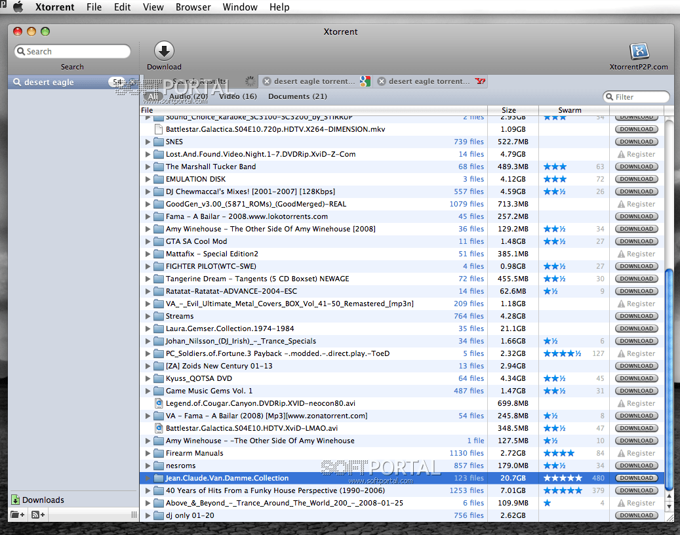
Task: Expand The Marshall Tucker Band row
Action: pyautogui.click(x=148, y=167)
